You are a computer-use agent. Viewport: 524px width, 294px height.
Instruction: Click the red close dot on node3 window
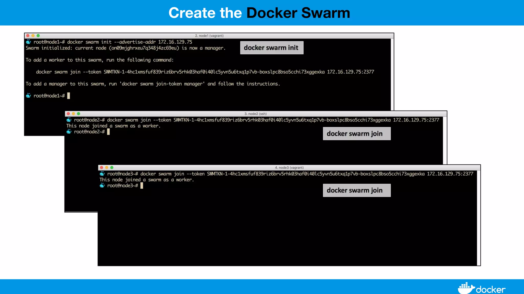(102, 168)
